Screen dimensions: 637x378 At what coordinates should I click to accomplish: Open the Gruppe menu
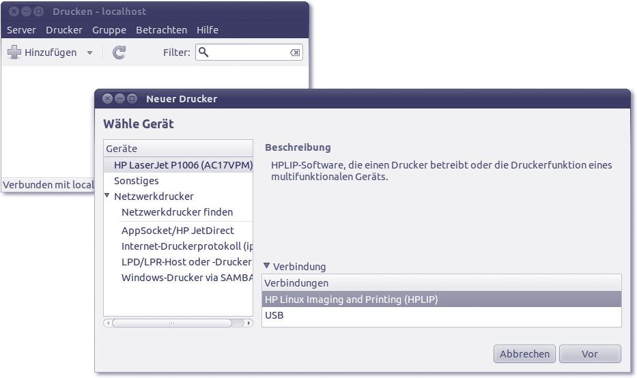(109, 30)
